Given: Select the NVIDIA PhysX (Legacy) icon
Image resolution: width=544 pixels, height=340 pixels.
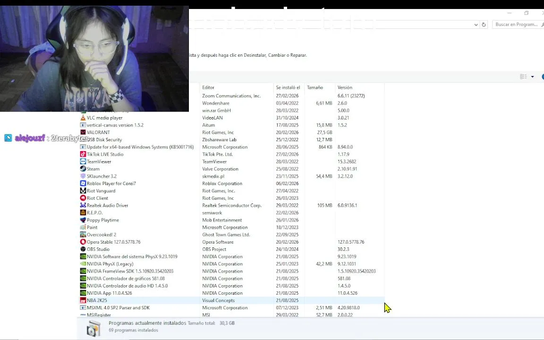Looking at the screenshot, I should (83, 263).
